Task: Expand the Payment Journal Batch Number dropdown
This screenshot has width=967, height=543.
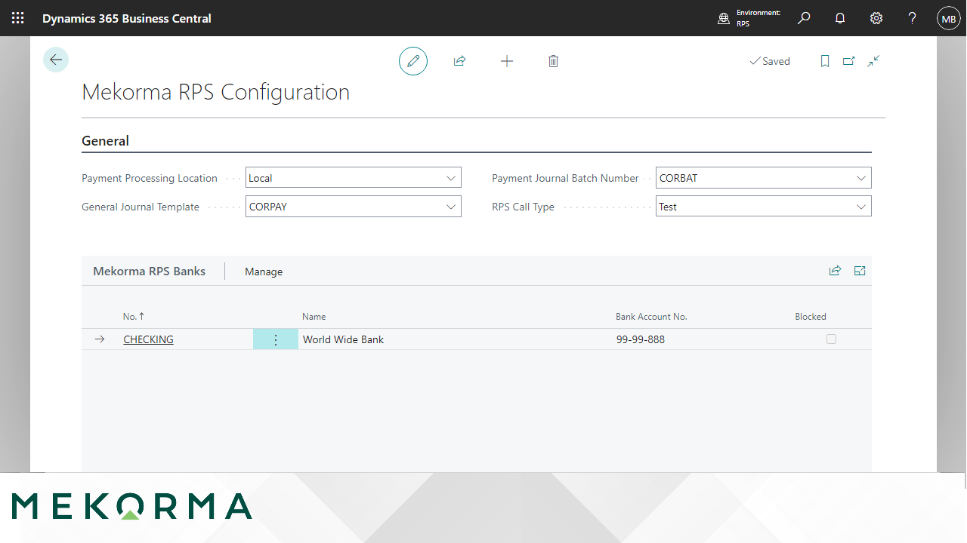Action: tap(861, 178)
